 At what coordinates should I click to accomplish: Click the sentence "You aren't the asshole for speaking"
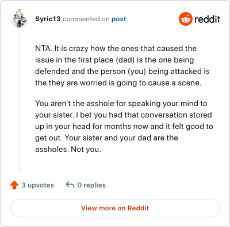[99, 104]
